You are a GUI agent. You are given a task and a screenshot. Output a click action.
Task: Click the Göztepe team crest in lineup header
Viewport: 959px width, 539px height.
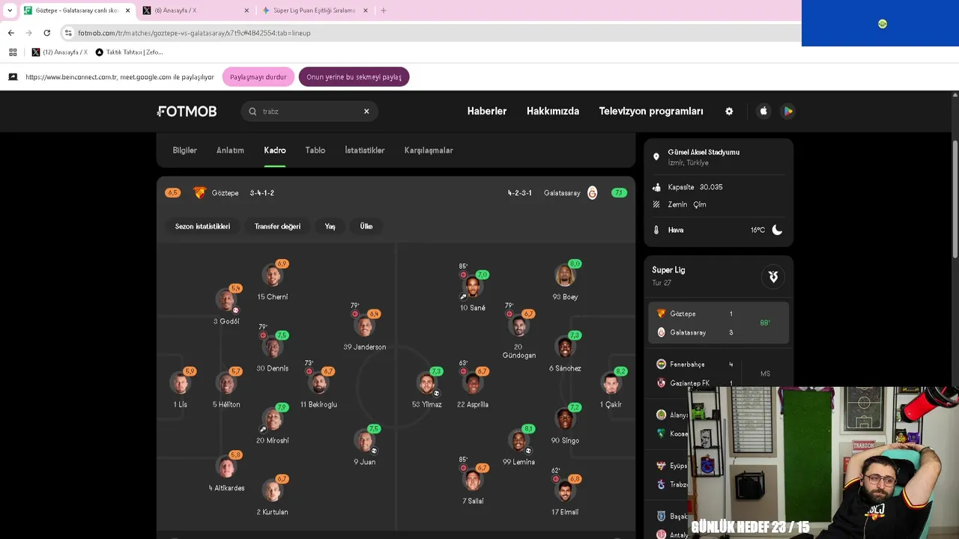199,192
